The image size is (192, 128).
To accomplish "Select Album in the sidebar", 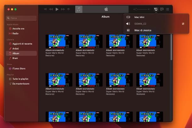I will [21, 53].
